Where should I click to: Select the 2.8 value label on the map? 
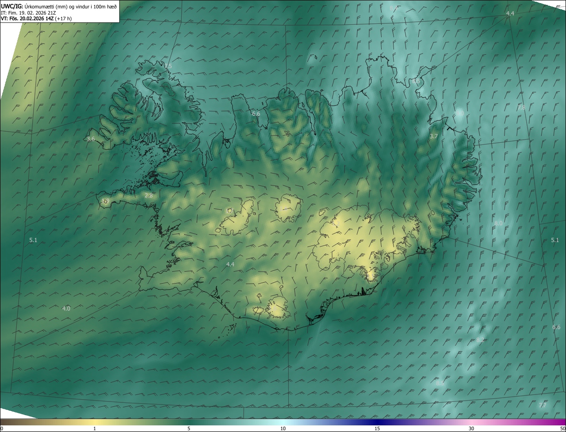149,195
